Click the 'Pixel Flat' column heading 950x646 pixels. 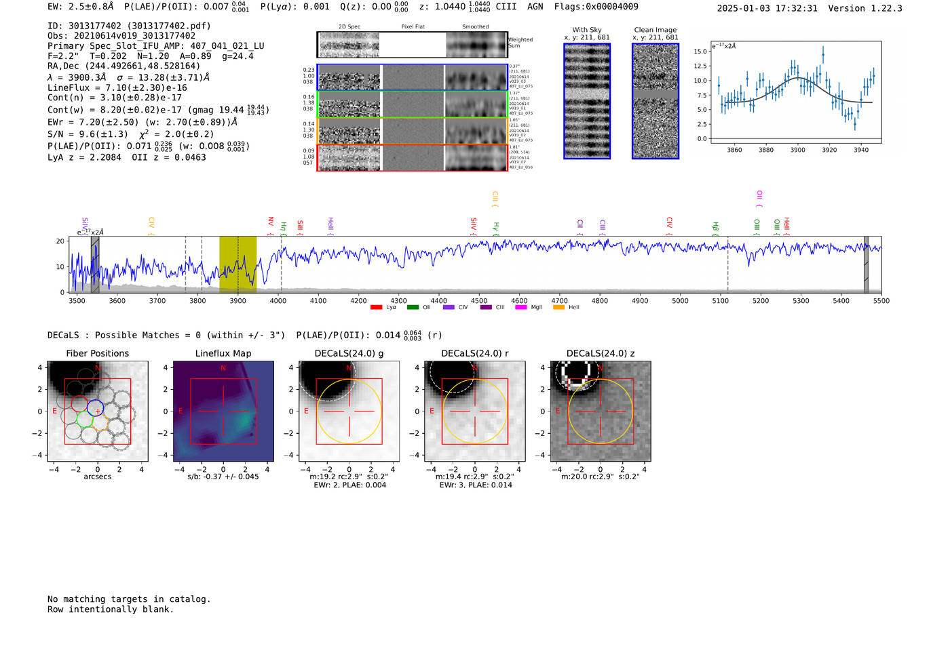click(x=413, y=27)
